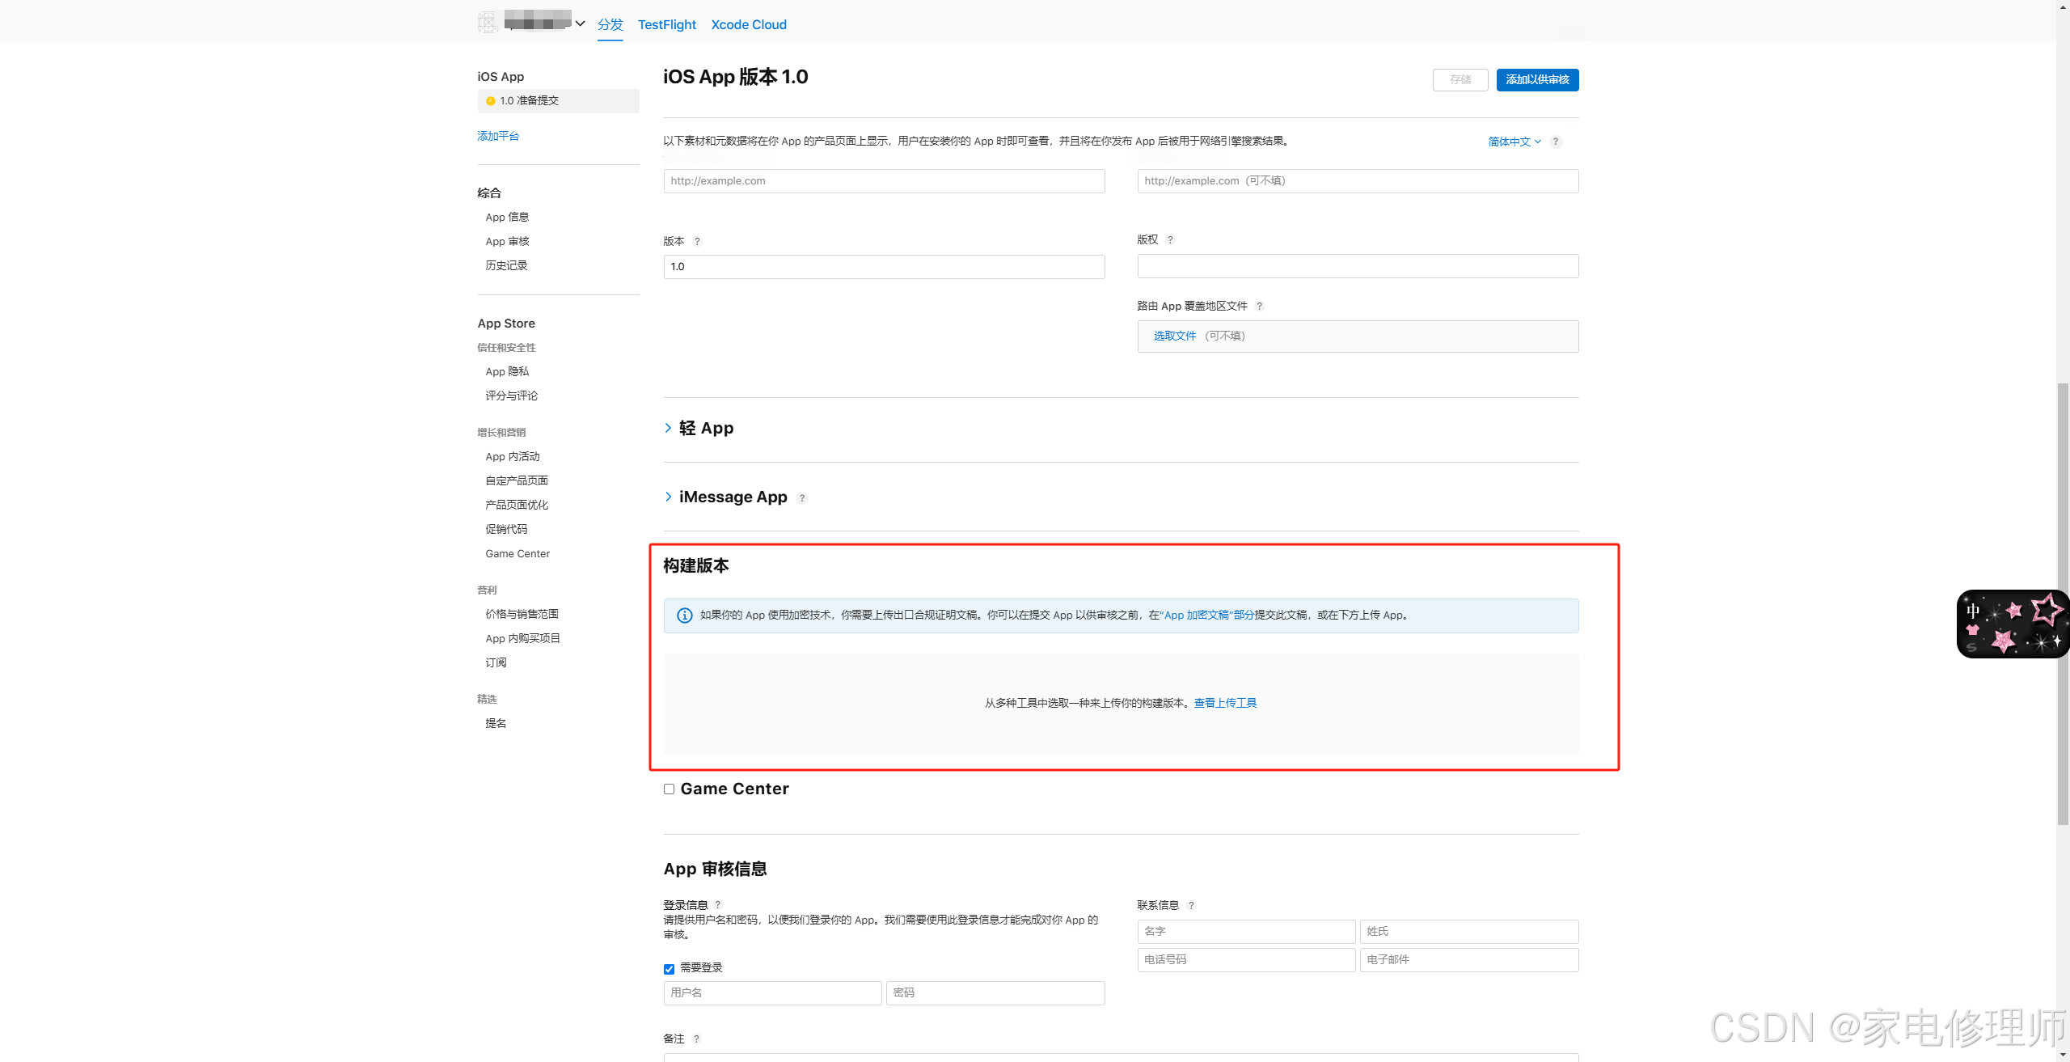The image size is (2070, 1062).
Task: Open the 简体中文 language dropdown
Action: coord(1514,142)
